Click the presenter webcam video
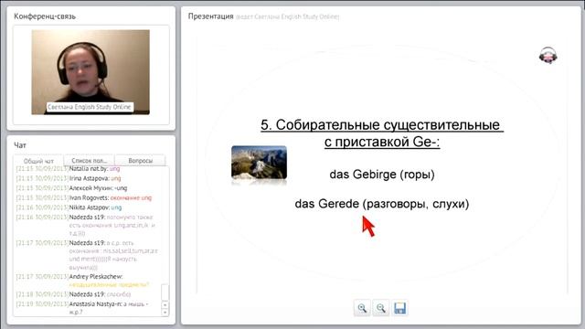The width and height of the screenshot is (585, 329). point(90,72)
